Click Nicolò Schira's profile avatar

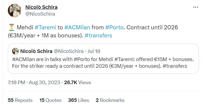click(14, 10)
